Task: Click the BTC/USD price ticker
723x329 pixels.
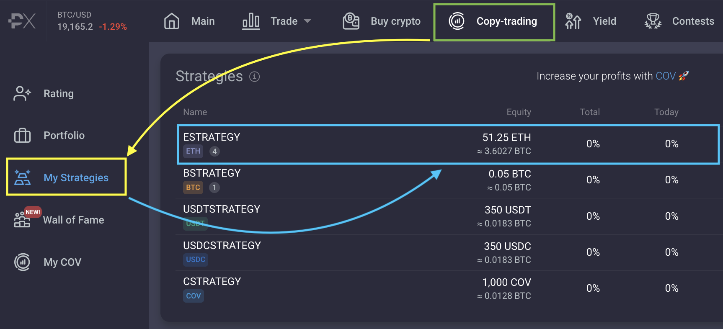Action: coord(92,21)
